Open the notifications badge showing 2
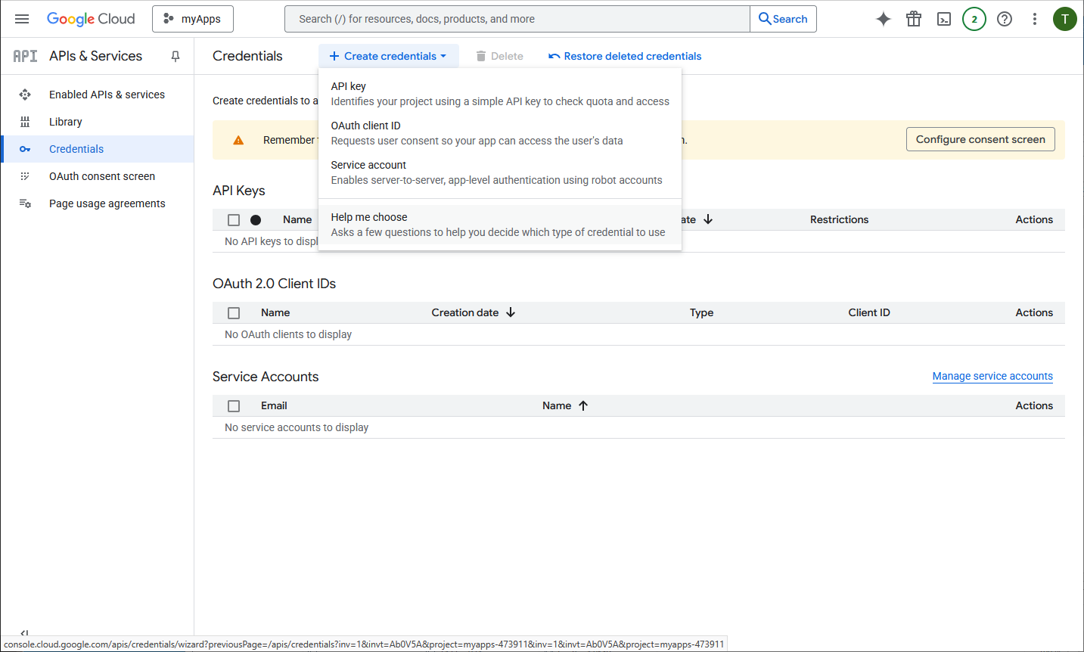 point(974,19)
